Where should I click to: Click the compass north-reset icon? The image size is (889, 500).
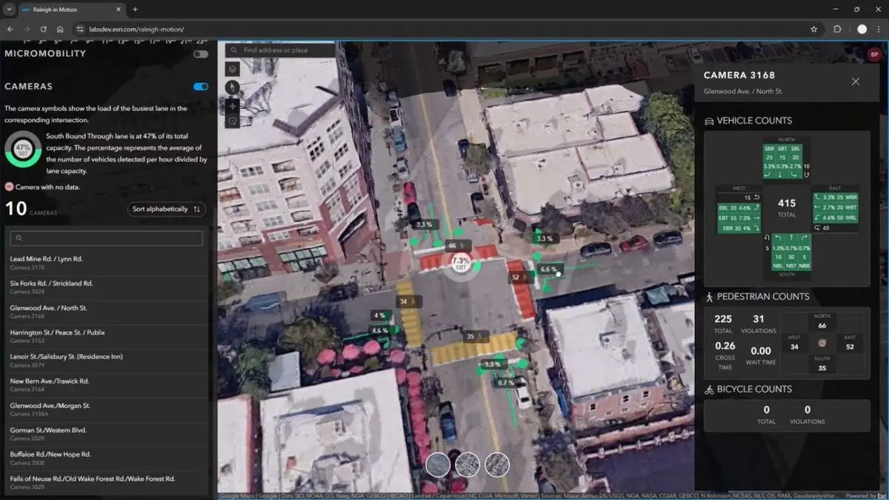pyautogui.click(x=233, y=87)
